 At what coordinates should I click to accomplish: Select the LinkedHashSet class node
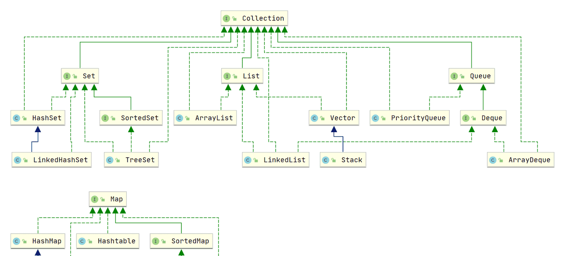(x=52, y=160)
